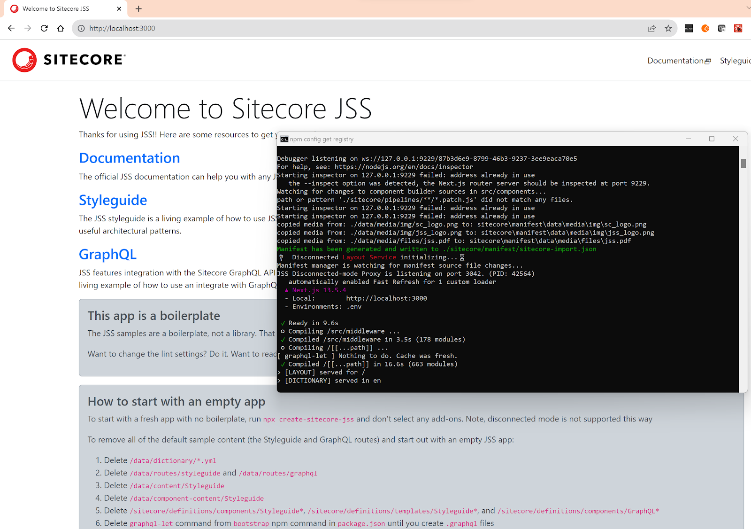
Task: Open the red browser extension icon
Action: [738, 28]
